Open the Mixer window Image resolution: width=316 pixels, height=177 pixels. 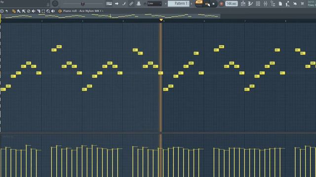point(266,3)
